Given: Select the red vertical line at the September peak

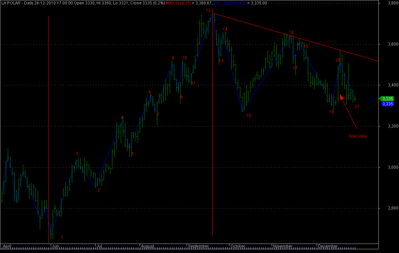Looking at the screenshot, I should tap(212, 122).
